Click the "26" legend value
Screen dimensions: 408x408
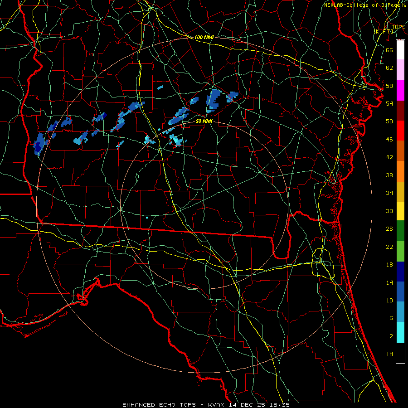[x=389, y=229]
